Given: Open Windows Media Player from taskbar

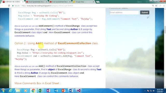Looking at the screenshot, I should [25, 91].
